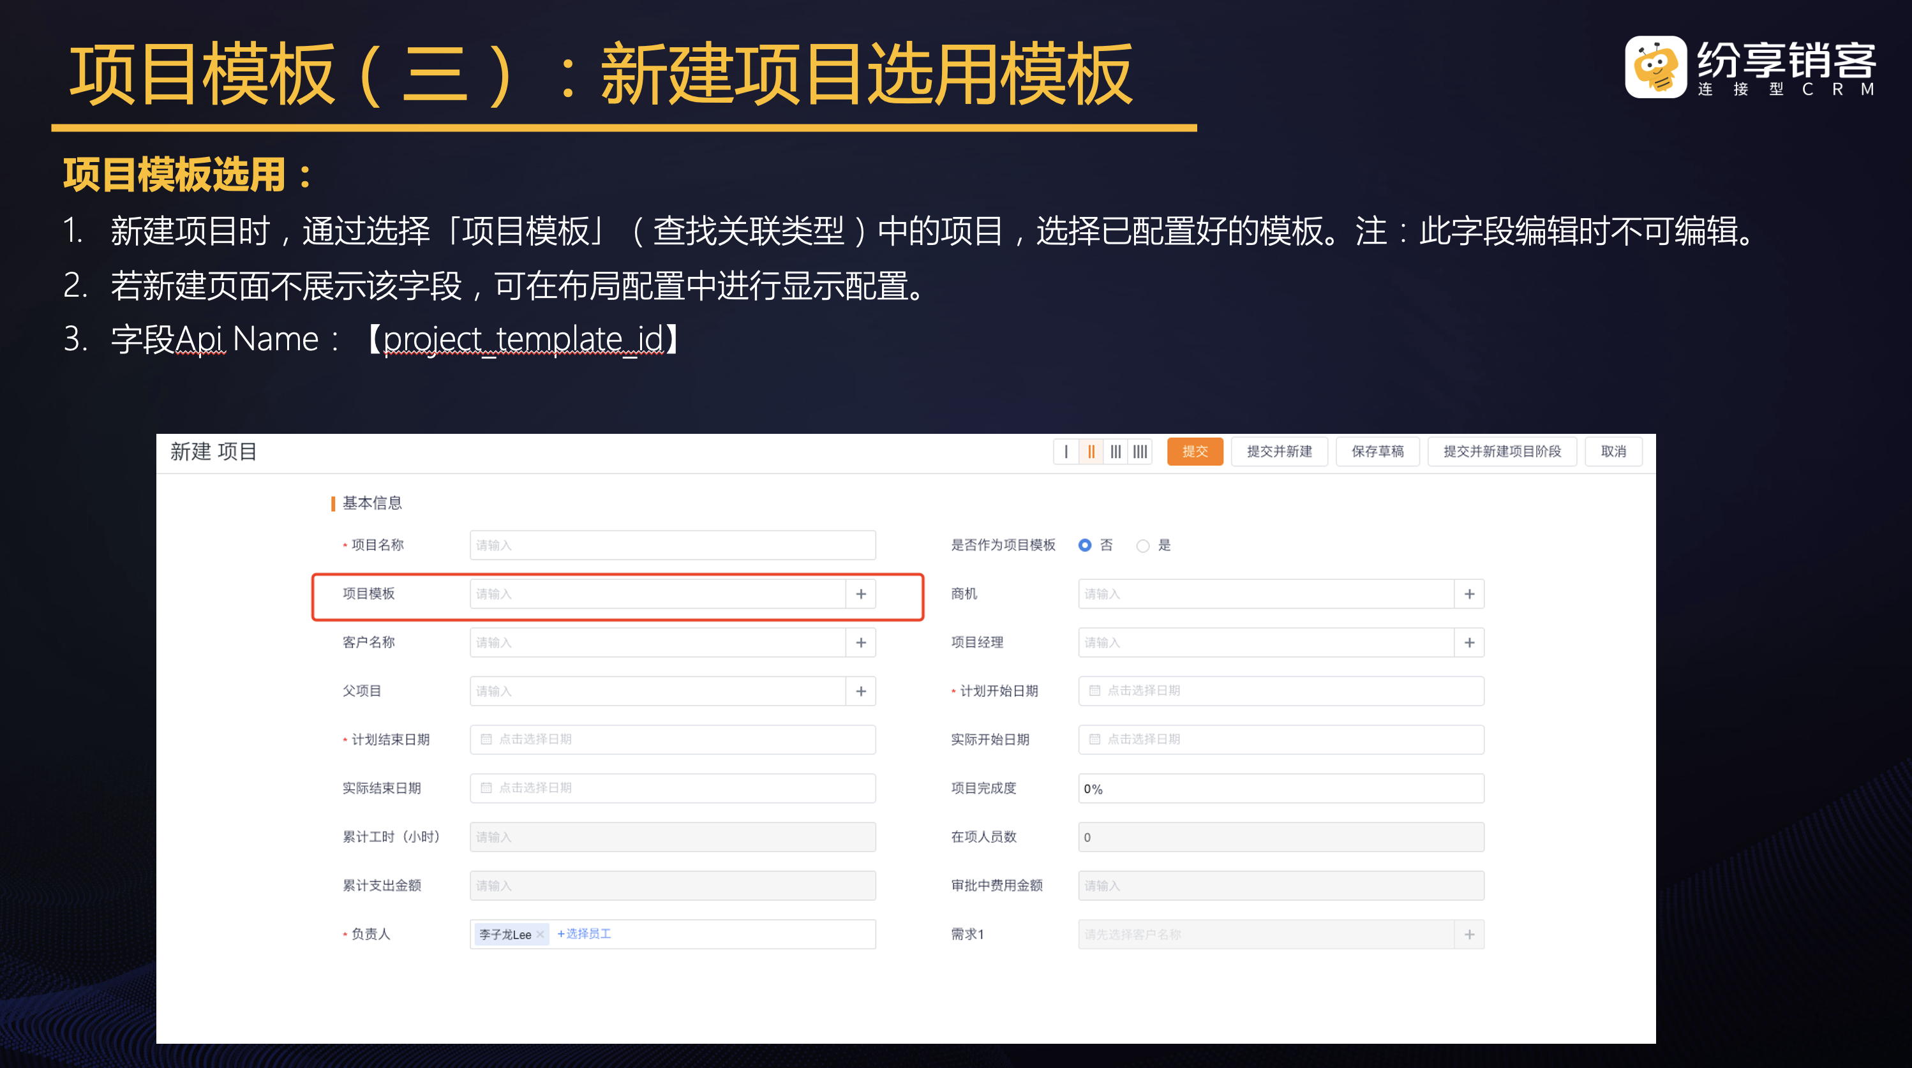This screenshot has height=1068, width=1912.
Task: Switch to single-column layout icon
Action: pyautogui.click(x=1066, y=451)
